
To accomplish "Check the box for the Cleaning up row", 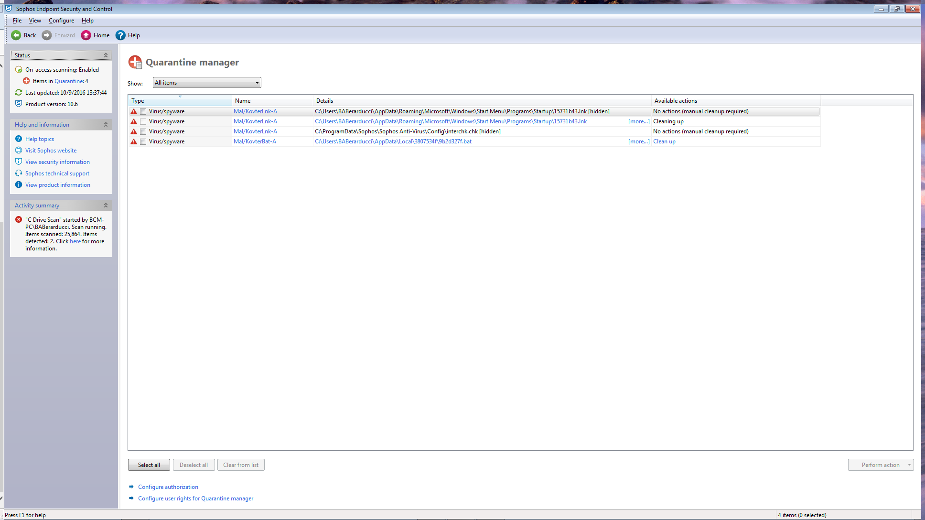I will 143,121.
